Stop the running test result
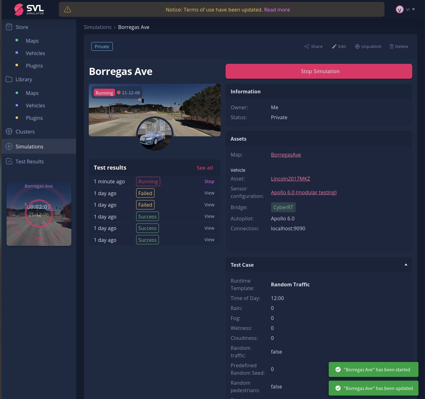Image resolution: width=425 pixels, height=399 pixels. (x=209, y=181)
